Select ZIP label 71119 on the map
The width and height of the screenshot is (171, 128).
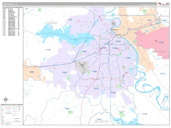pyautogui.click(x=48, y=50)
